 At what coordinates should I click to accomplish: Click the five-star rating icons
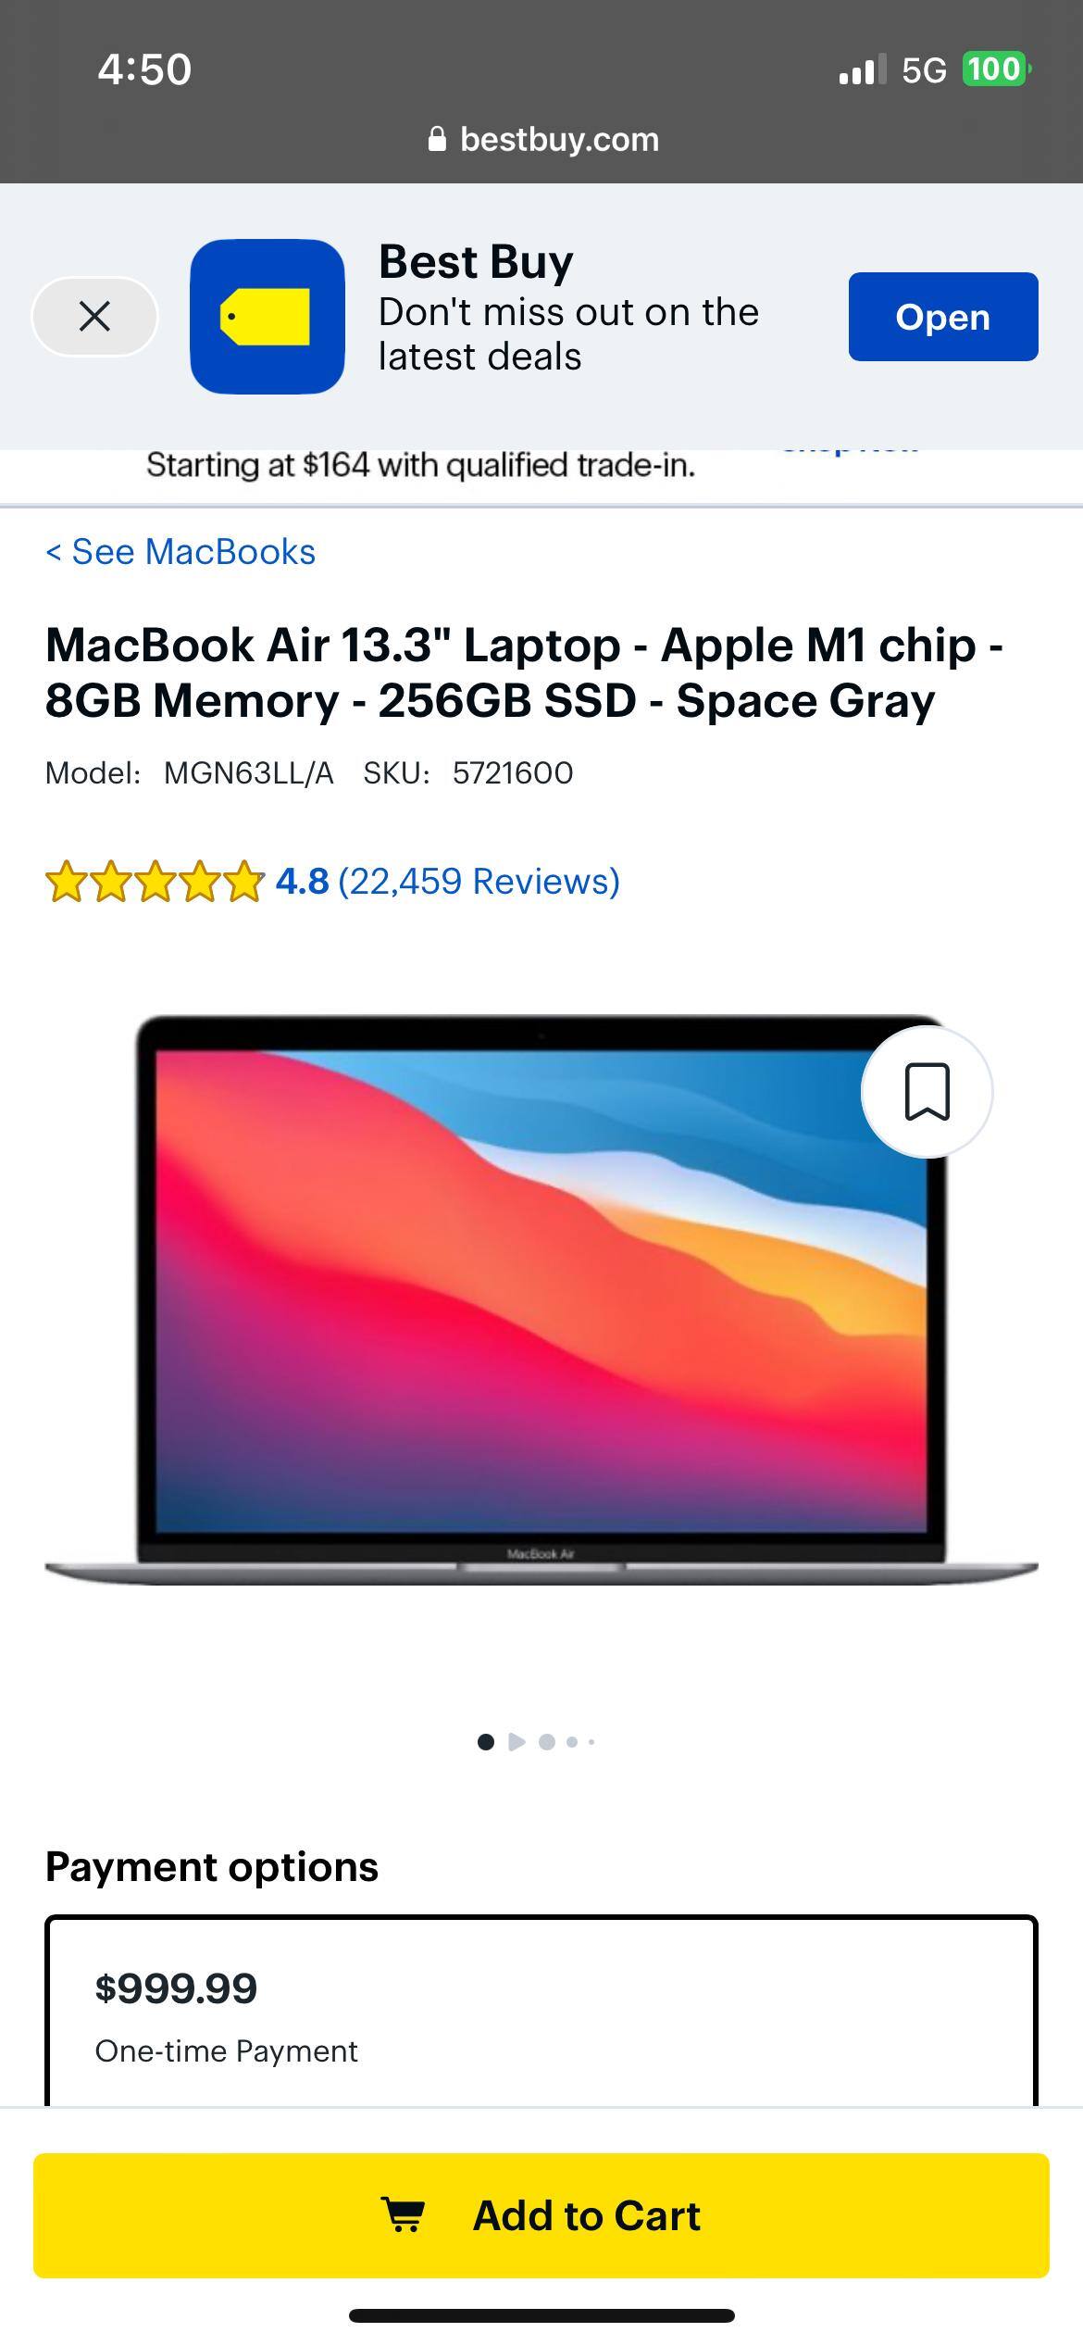[x=155, y=881]
